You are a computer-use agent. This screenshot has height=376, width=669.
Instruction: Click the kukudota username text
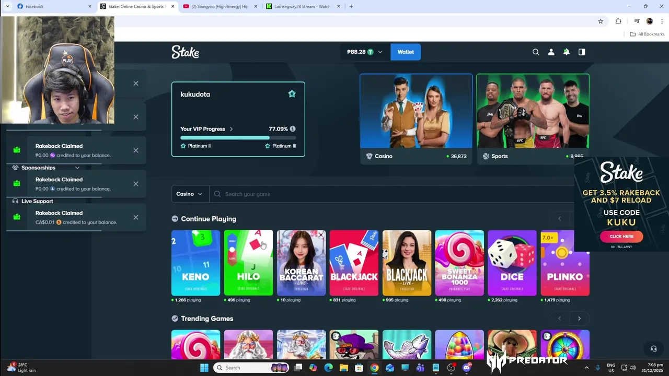(x=195, y=95)
